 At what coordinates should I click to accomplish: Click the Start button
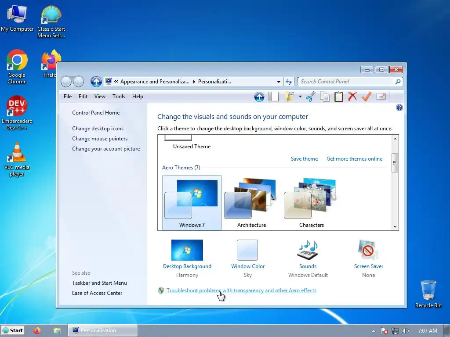pos(13,330)
